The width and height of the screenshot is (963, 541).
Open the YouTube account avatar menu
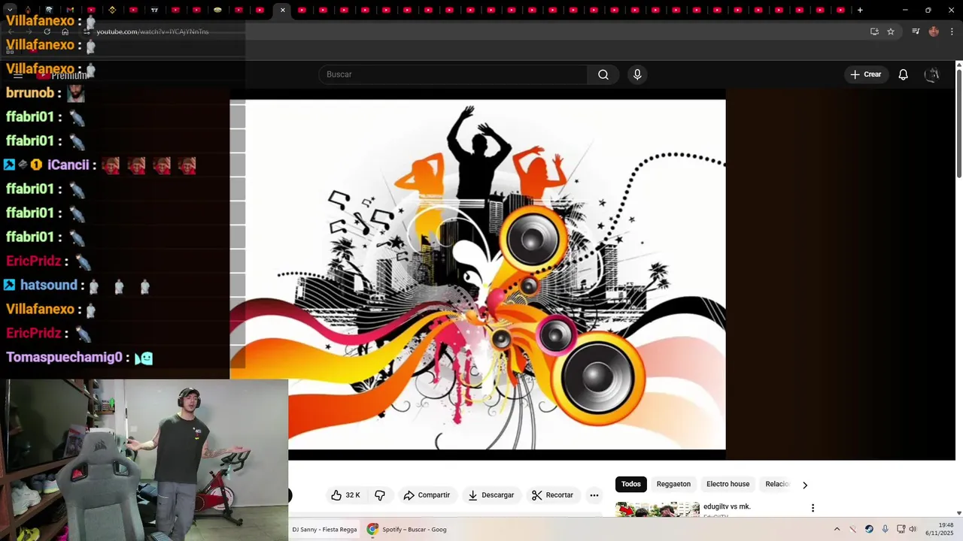pos(932,74)
